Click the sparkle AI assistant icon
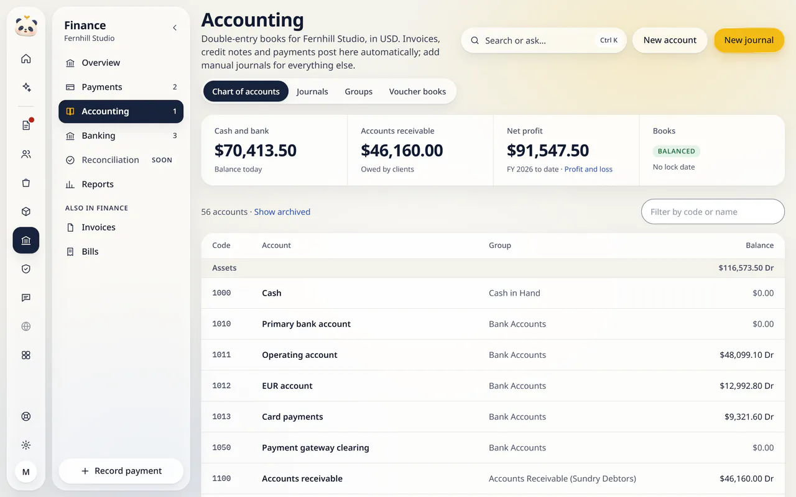The image size is (796, 497). tap(26, 88)
